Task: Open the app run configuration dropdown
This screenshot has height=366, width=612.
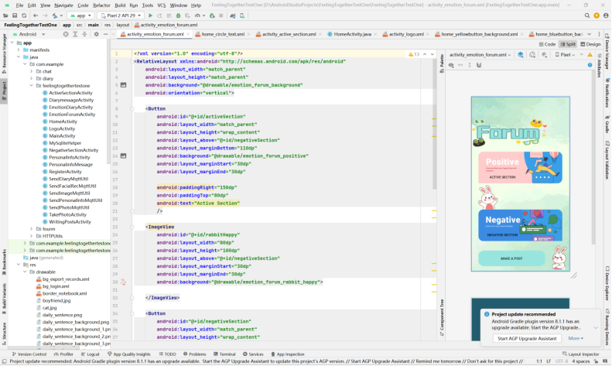Action: click(x=80, y=15)
